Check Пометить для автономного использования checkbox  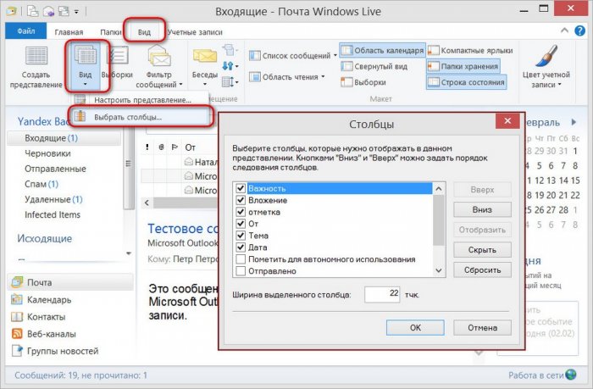(241, 259)
